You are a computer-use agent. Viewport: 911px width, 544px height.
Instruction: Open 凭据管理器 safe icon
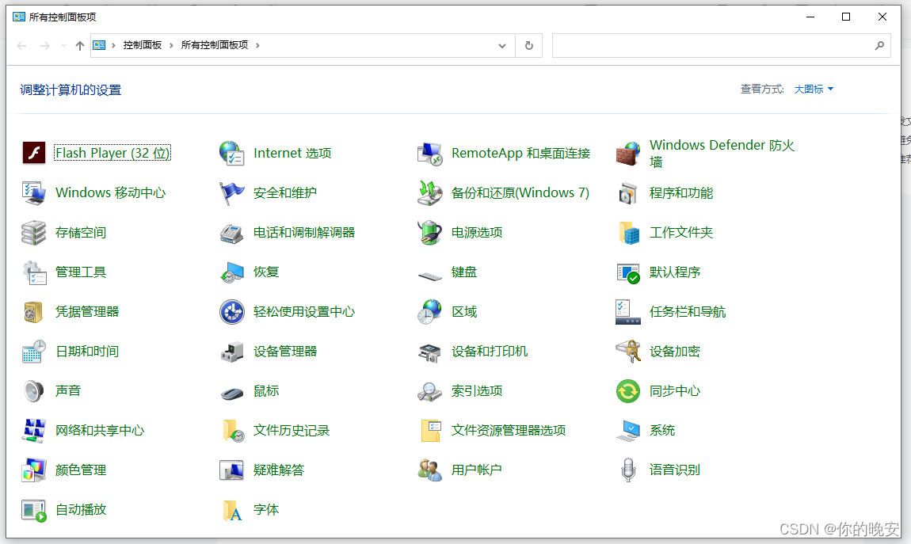point(34,312)
